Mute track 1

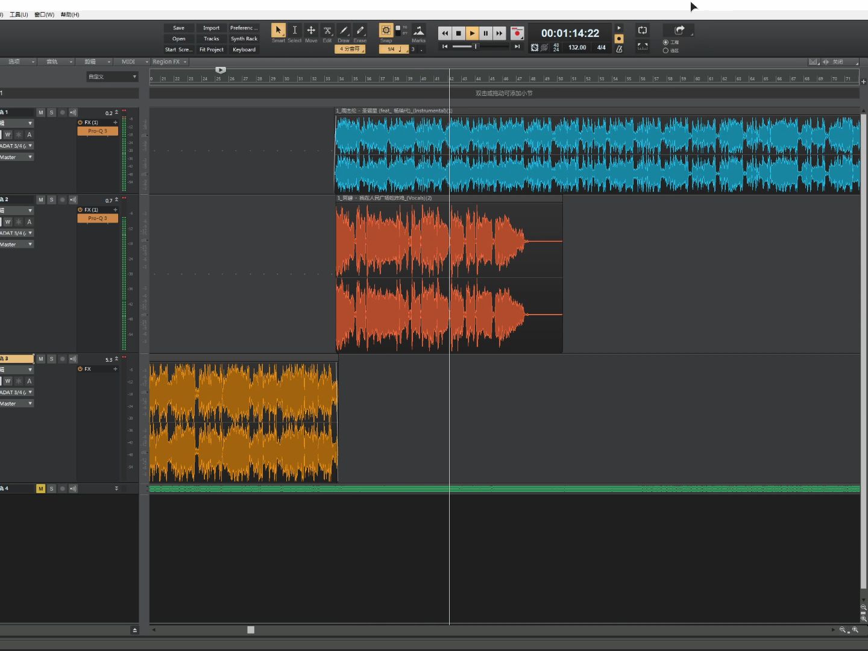click(40, 113)
